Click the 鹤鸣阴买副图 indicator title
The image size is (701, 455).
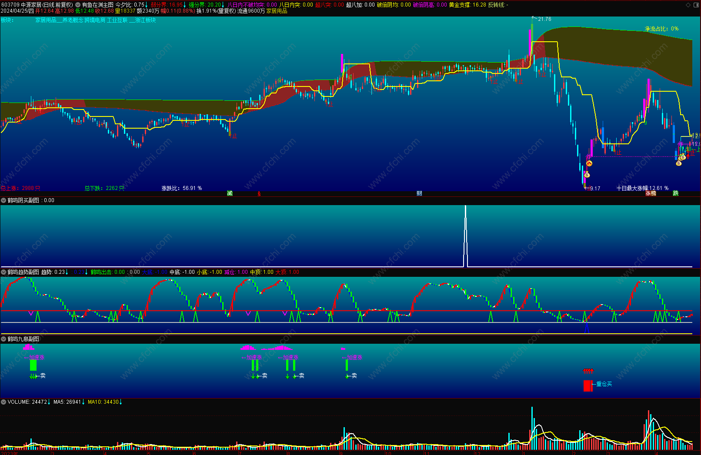coord(23,200)
